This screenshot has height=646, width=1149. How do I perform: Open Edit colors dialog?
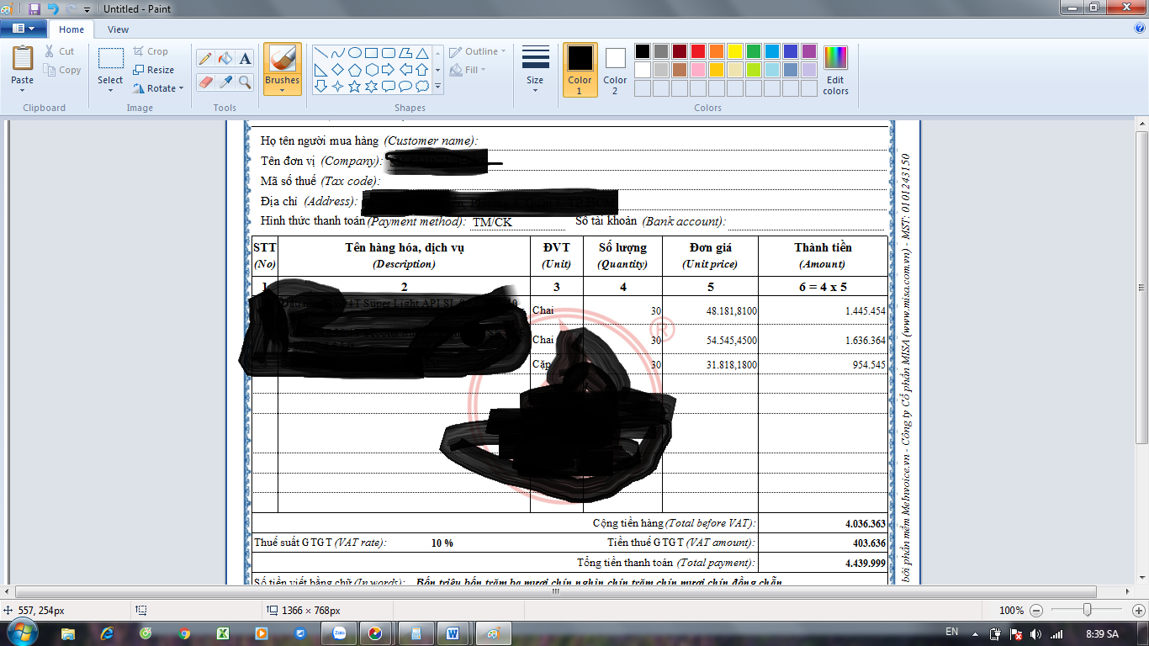[835, 71]
